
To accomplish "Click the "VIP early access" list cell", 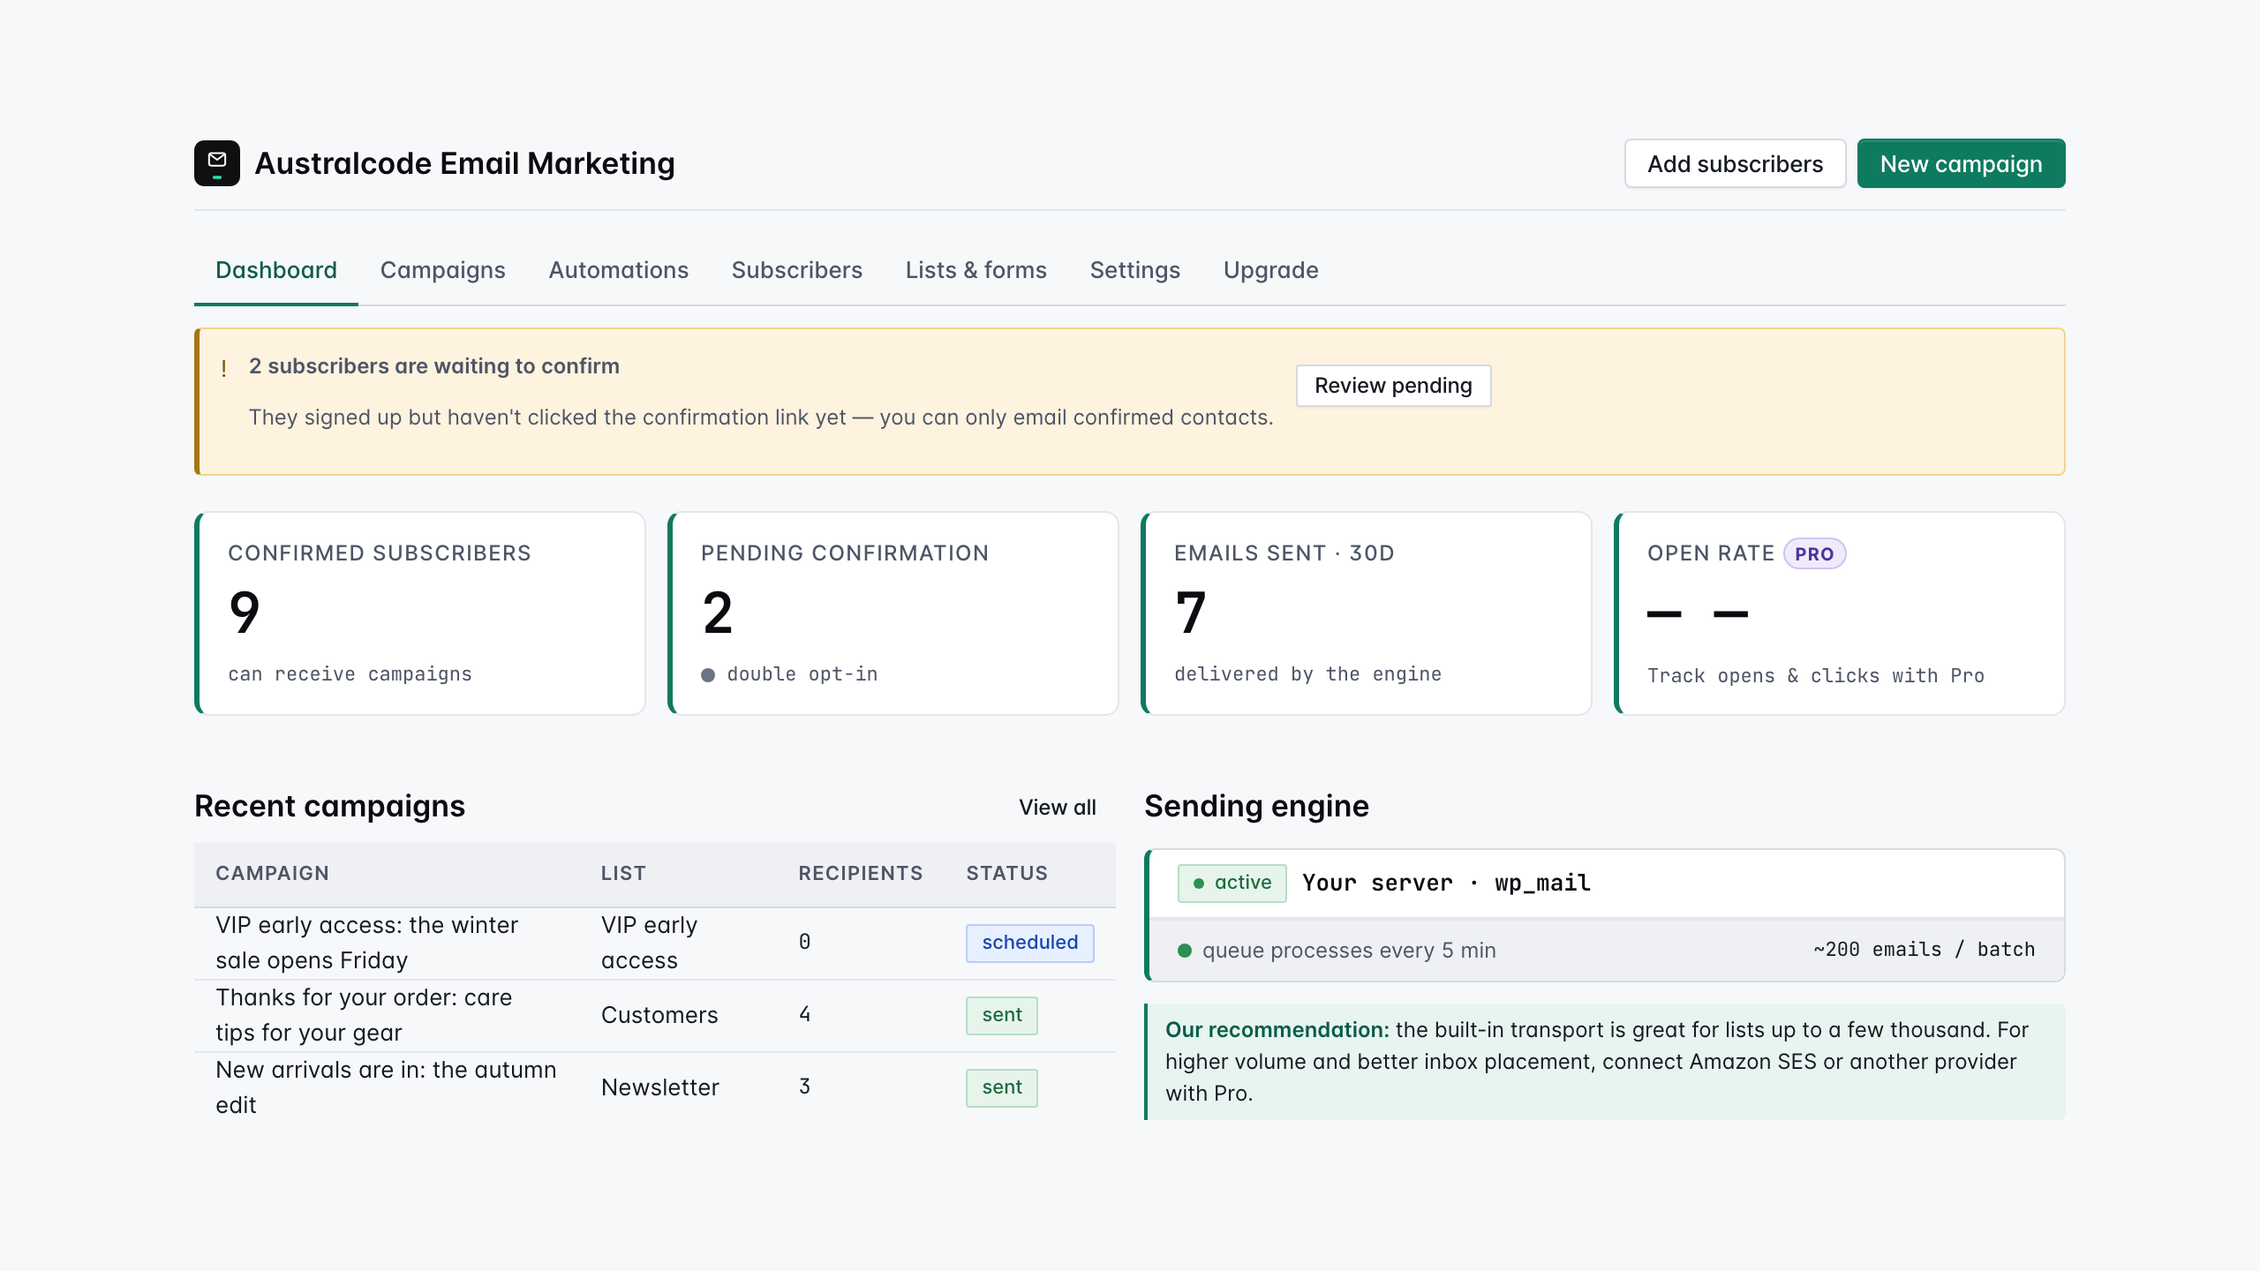I will click(649, 943).
